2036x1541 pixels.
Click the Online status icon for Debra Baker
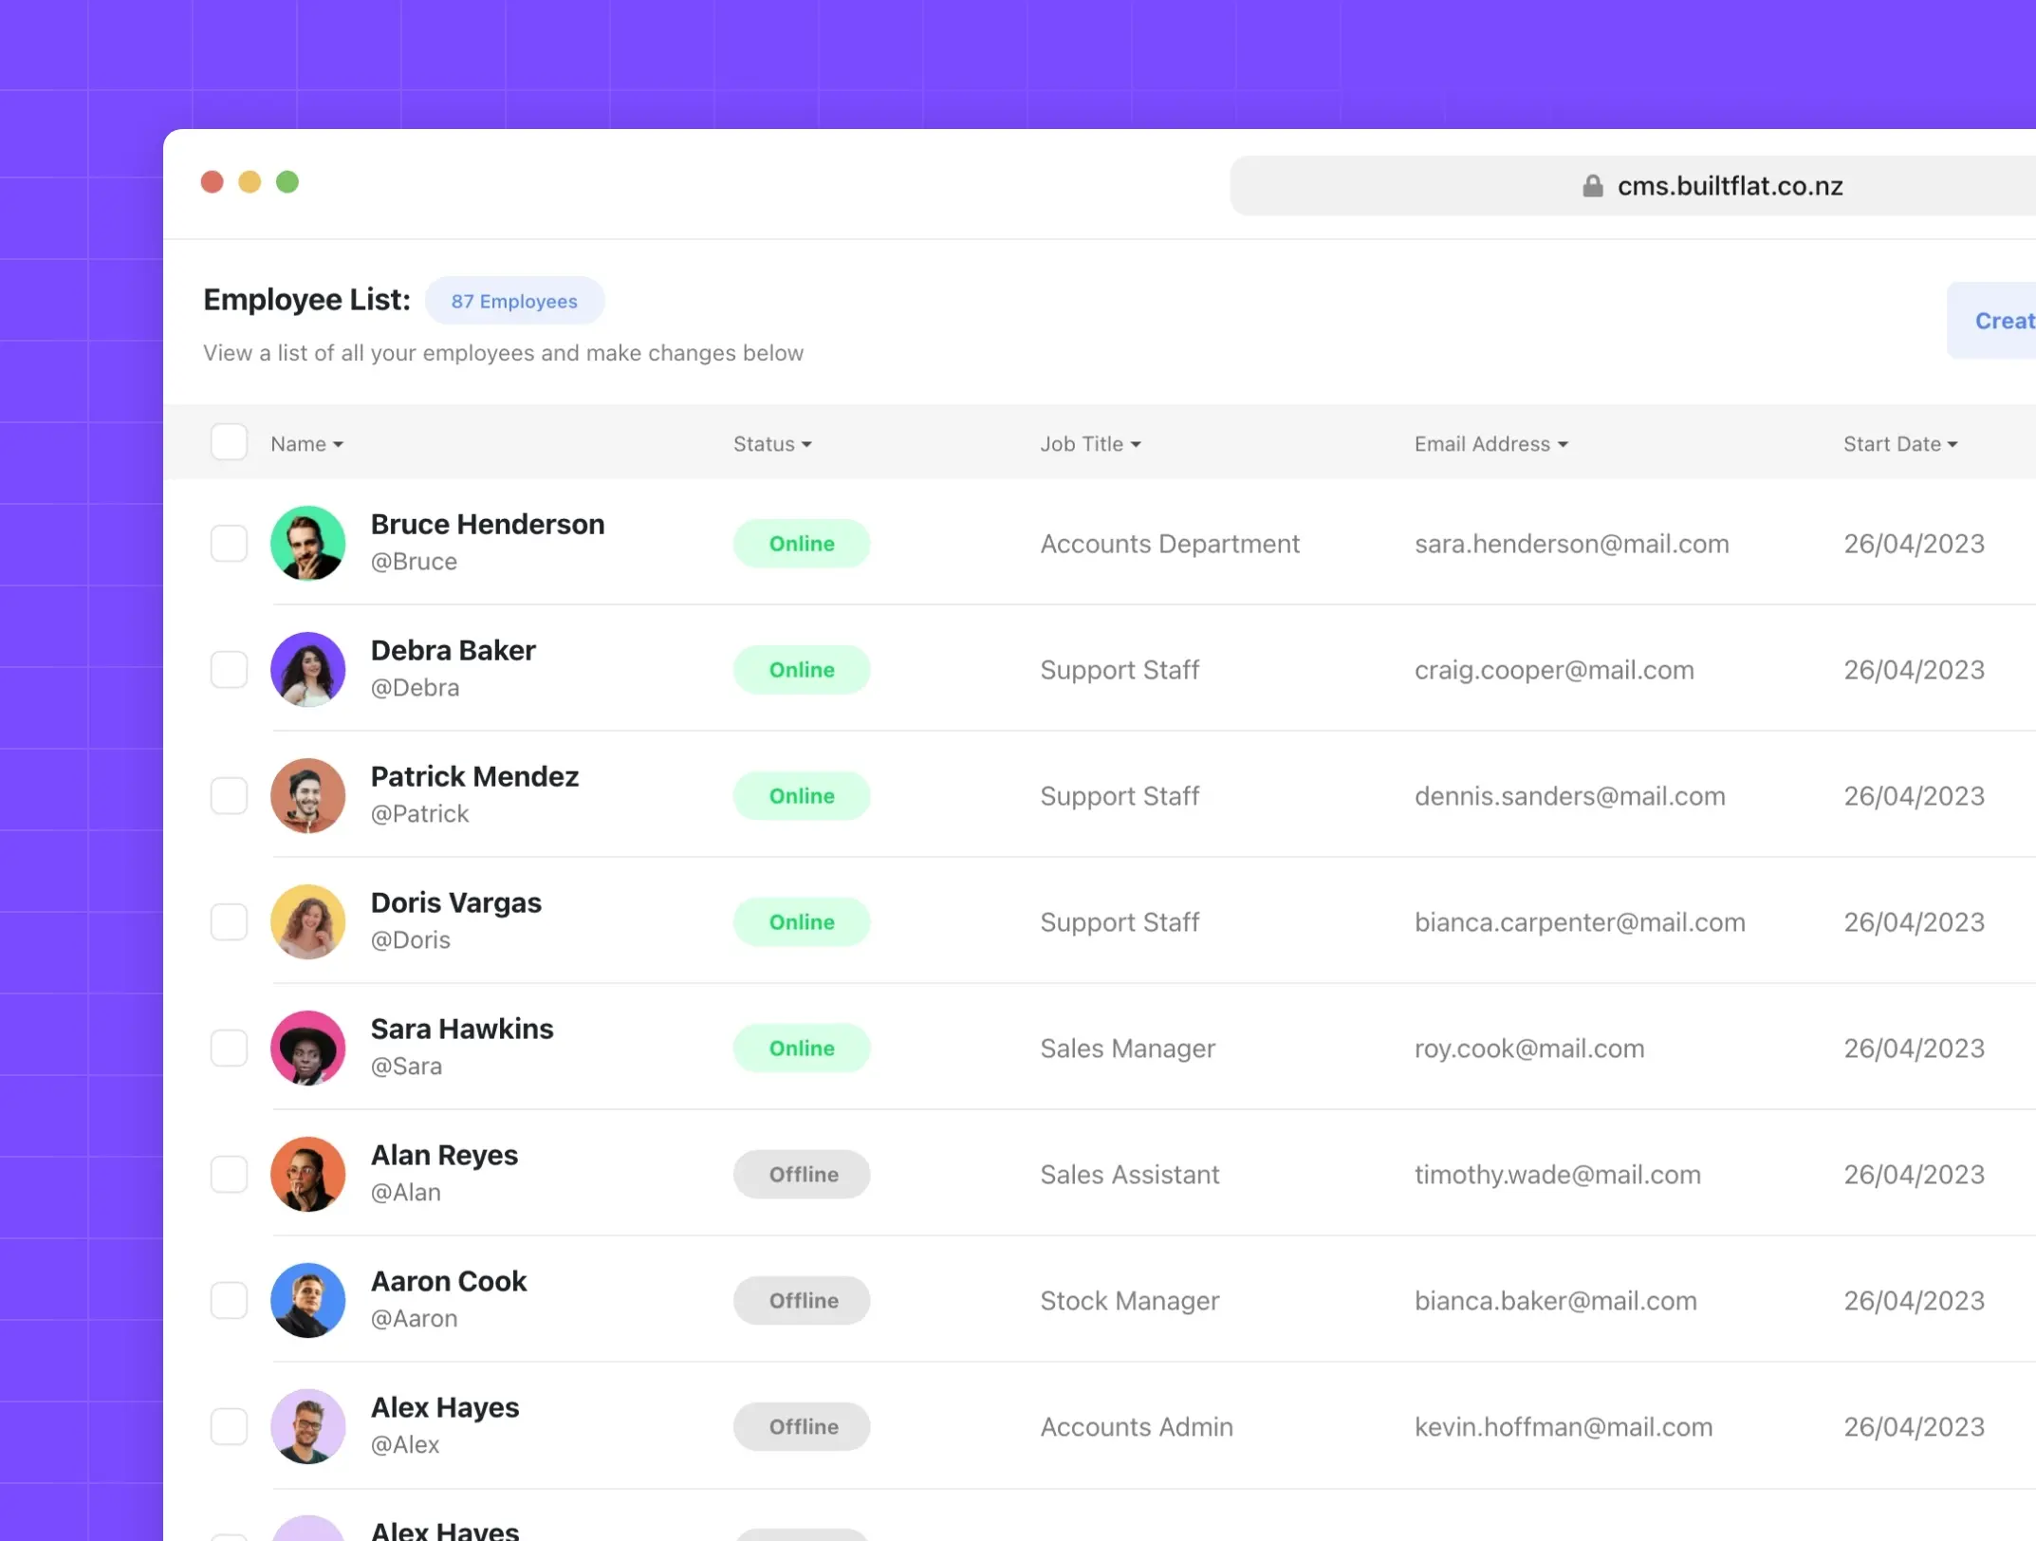(x=801, y=669)
